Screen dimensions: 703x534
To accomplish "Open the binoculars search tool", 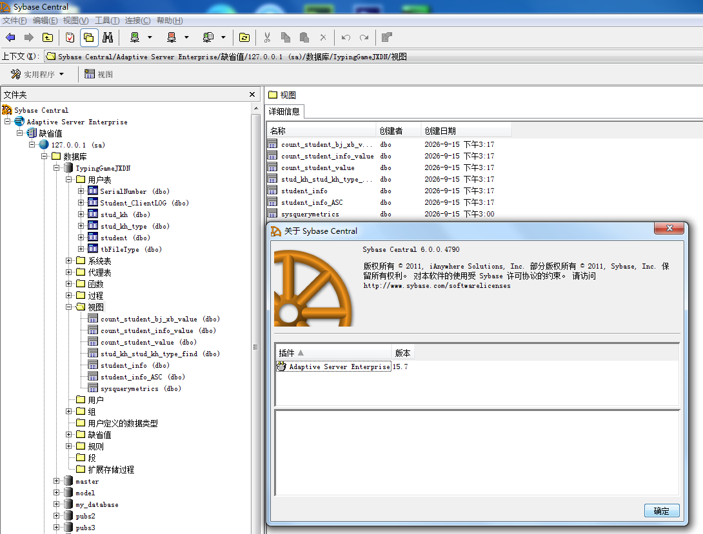I will pyautogui.click(x=108, y=37).
